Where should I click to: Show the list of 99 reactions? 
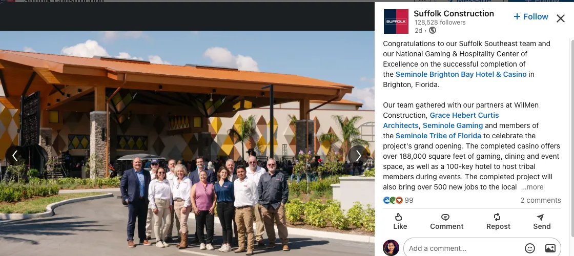click(398, 200)
